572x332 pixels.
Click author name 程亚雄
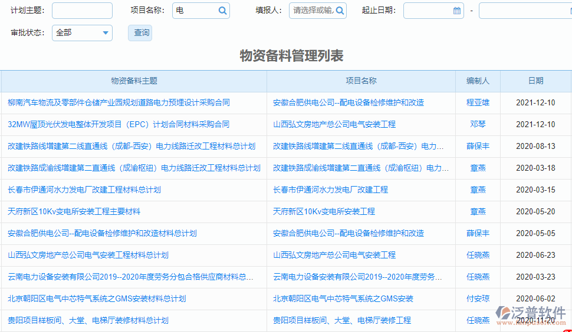pyautogui.click(x=478, y=102)
